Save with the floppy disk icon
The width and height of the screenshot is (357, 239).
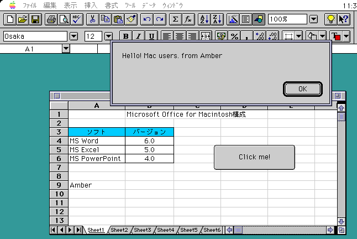(35, 19)
